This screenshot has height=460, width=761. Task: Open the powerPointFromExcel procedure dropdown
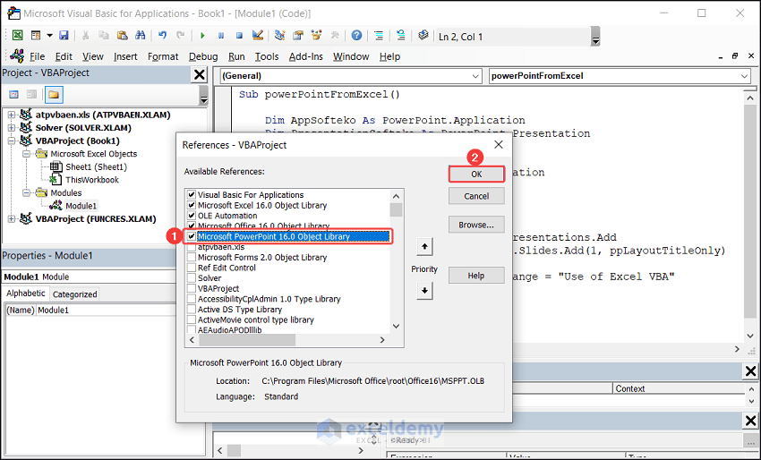pyautogui.click(x=744, y=76)
